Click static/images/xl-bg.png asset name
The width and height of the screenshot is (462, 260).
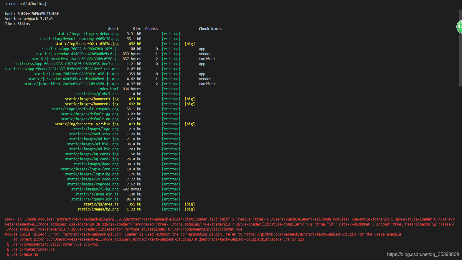(x=95, y=189)
